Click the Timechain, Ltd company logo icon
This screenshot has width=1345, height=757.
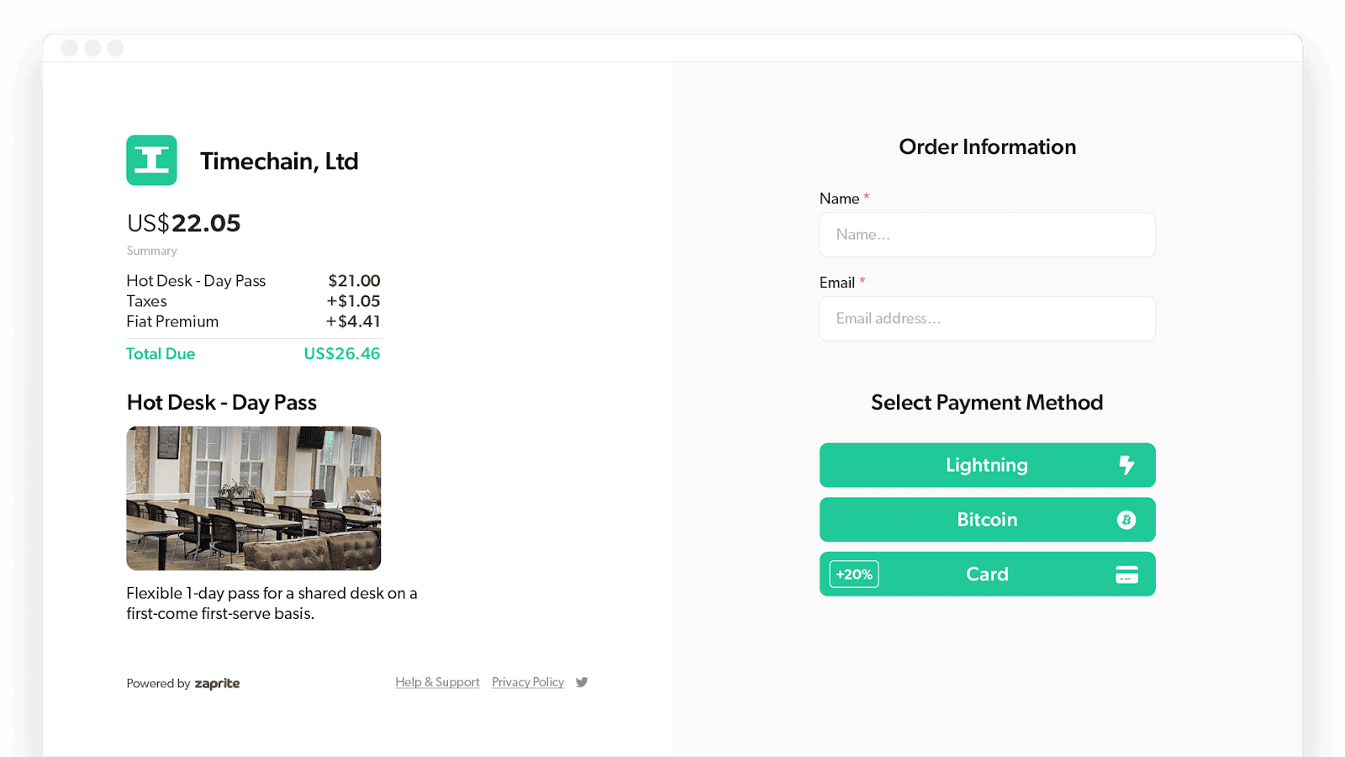[151, 160]
